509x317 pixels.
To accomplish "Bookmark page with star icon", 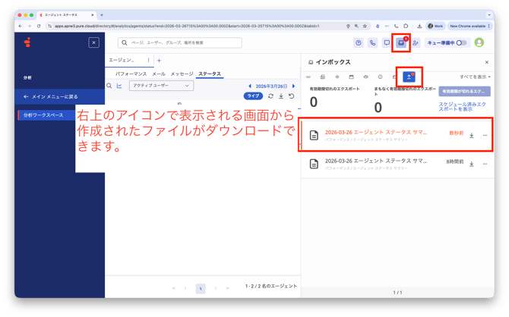I will click(x=365, y=26).
